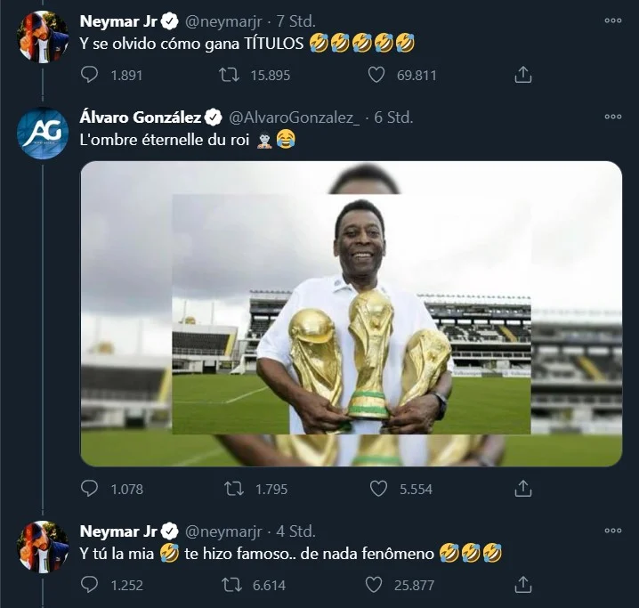This screenshot has height=608, width=639.
Task: Share Neymar's TÍTULOS tweet
Action: point(524,76)
